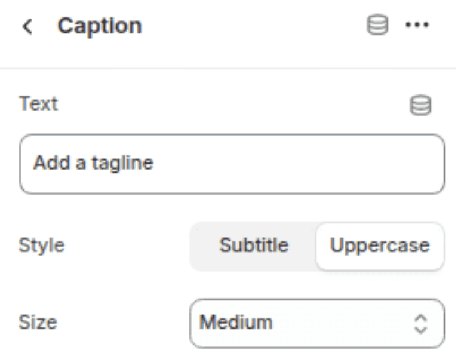Focus the "Add a tagline" text field
461x362 pixels.
click(232, 163)
